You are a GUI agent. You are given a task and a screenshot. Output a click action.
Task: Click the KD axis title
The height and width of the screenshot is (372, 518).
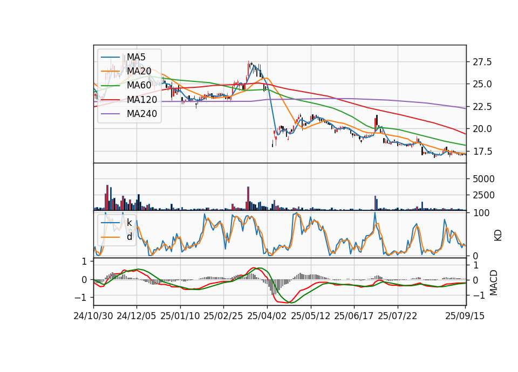[x=498, y=235]
